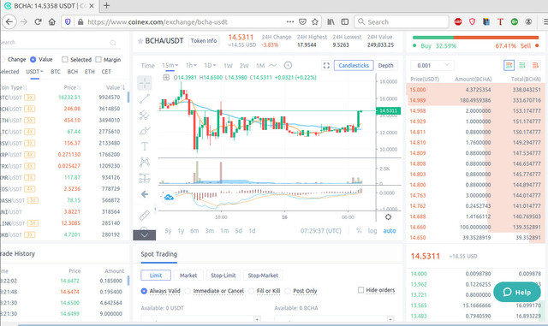Click the ruler measure tool
Viewport: 548px width, 326px height.
coord(145,216)
